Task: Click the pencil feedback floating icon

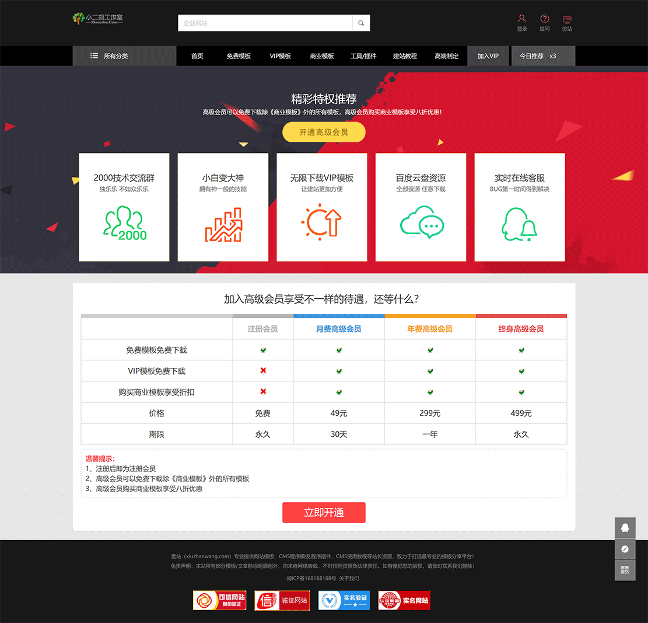Action: pos(625,549)
